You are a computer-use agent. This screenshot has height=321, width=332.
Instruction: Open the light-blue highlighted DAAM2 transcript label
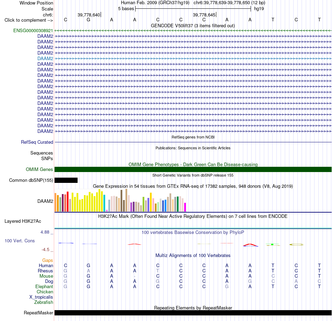[x=45, y=58]
